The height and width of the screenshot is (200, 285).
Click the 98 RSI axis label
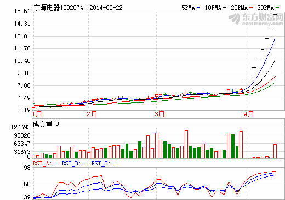[x=27, y=168]
